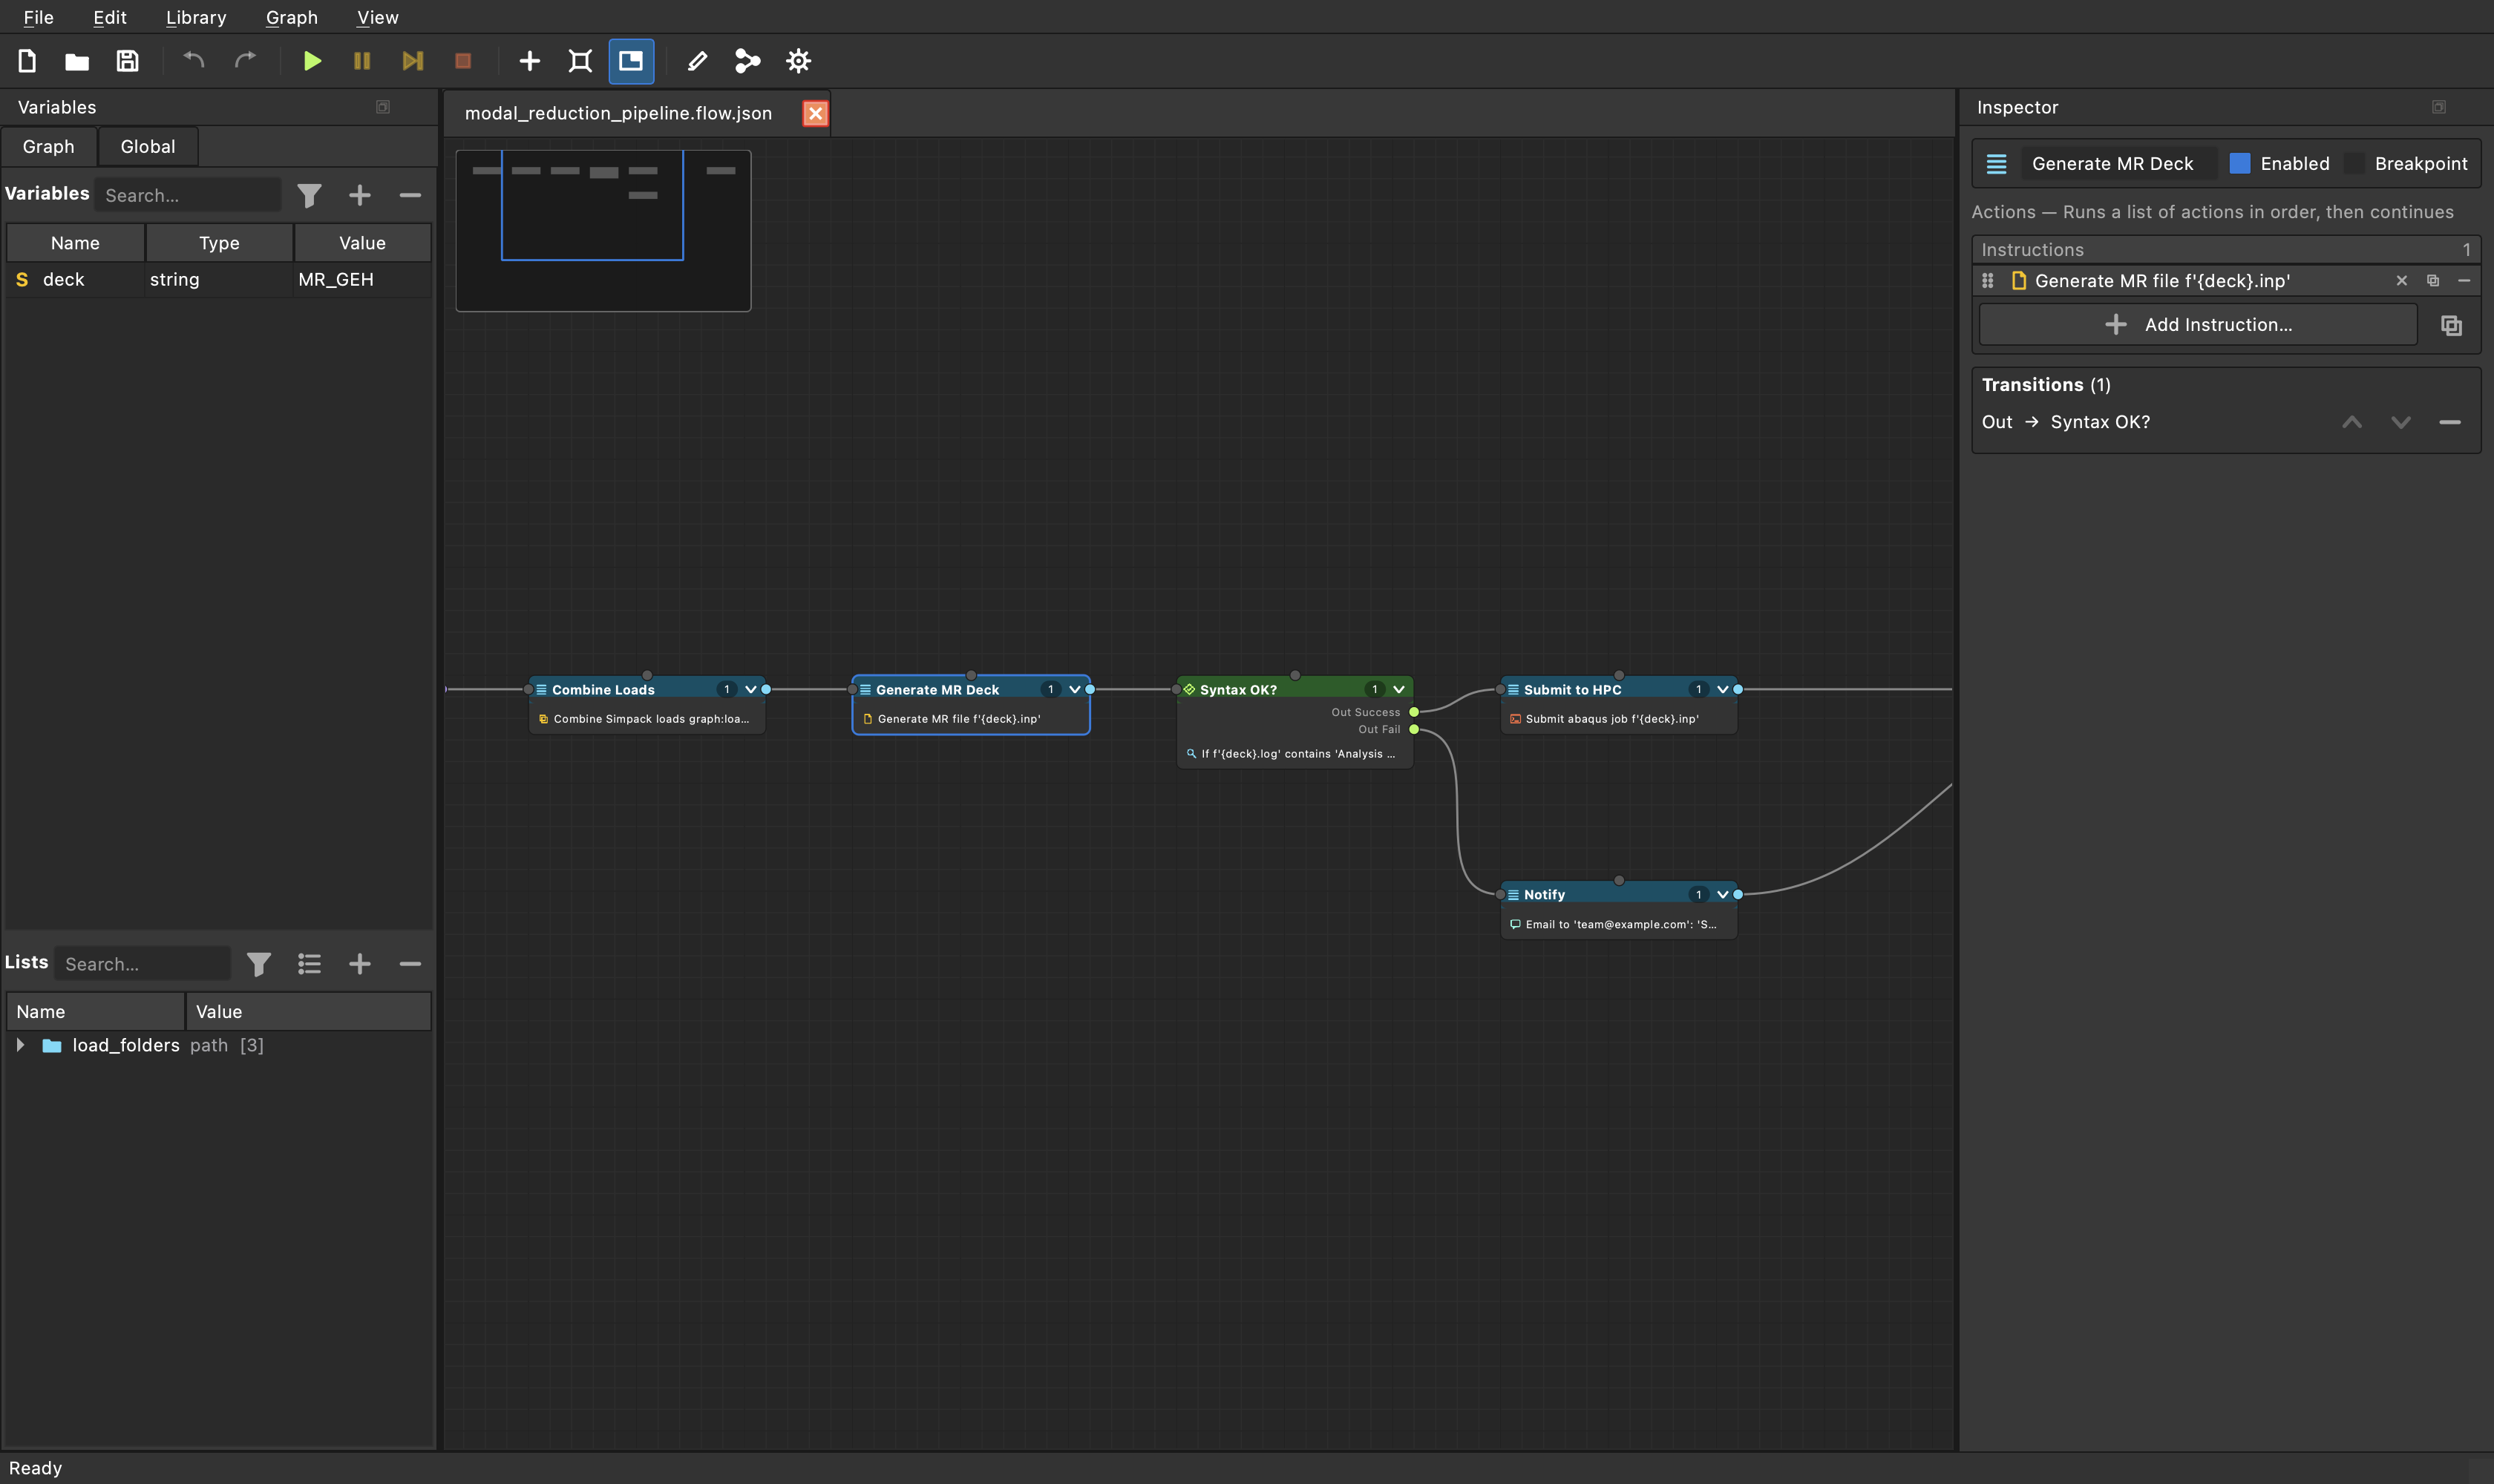Float the Variables panel

point(382,107)
